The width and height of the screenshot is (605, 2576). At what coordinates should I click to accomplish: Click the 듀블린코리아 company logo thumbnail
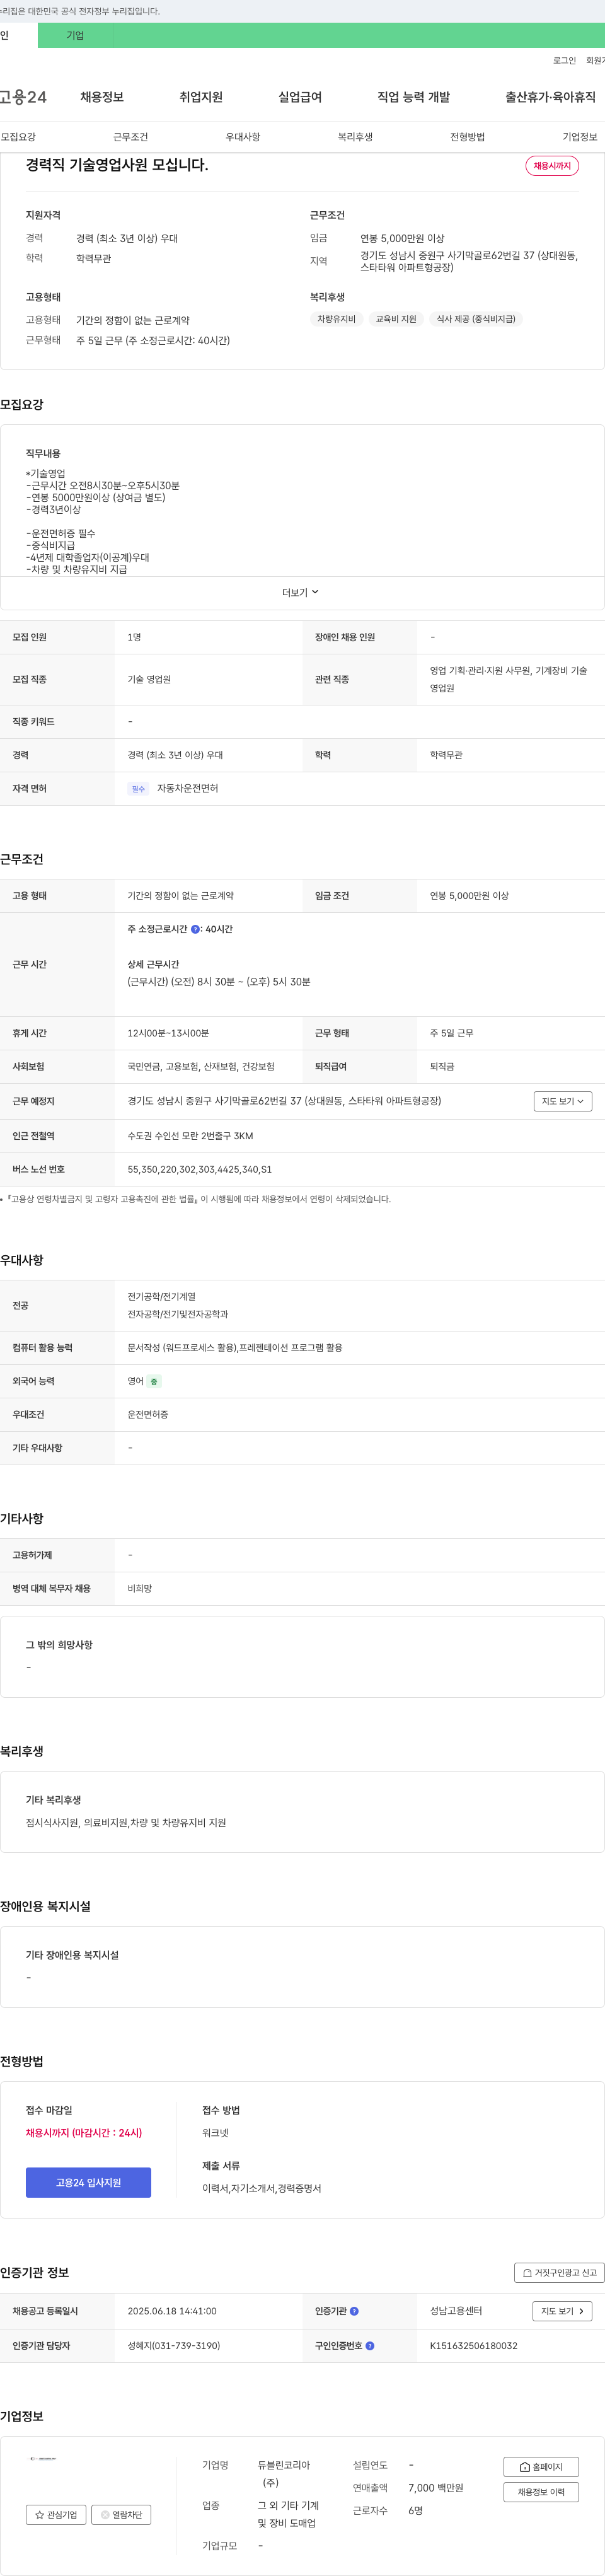tap(43, 2458)
